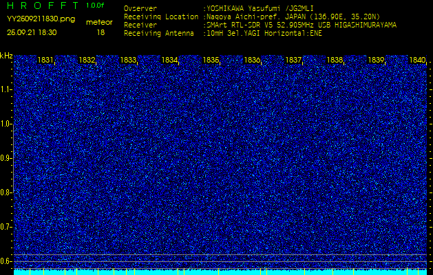Click the cyan signal strength bar
The width and height of the screenshot is (433, 275).
point(220,272)
